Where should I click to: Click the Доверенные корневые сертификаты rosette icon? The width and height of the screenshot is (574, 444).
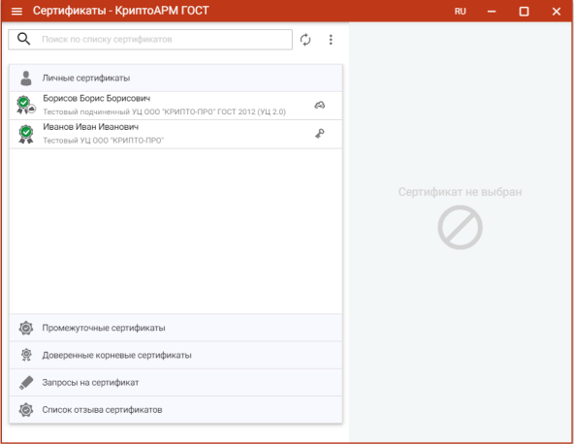click(26, 355)
